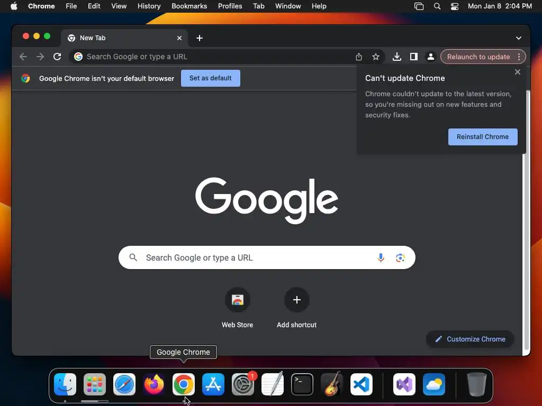
Task: Start voice search with the microphone icon
Action: click(381, 257)
